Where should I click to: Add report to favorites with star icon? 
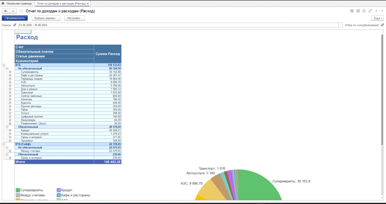[21, 11]
